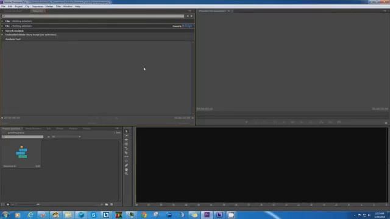Viewport: 390px width, 219px height.
Task: Open Skype from the taskbar
Action: point(93,215)
